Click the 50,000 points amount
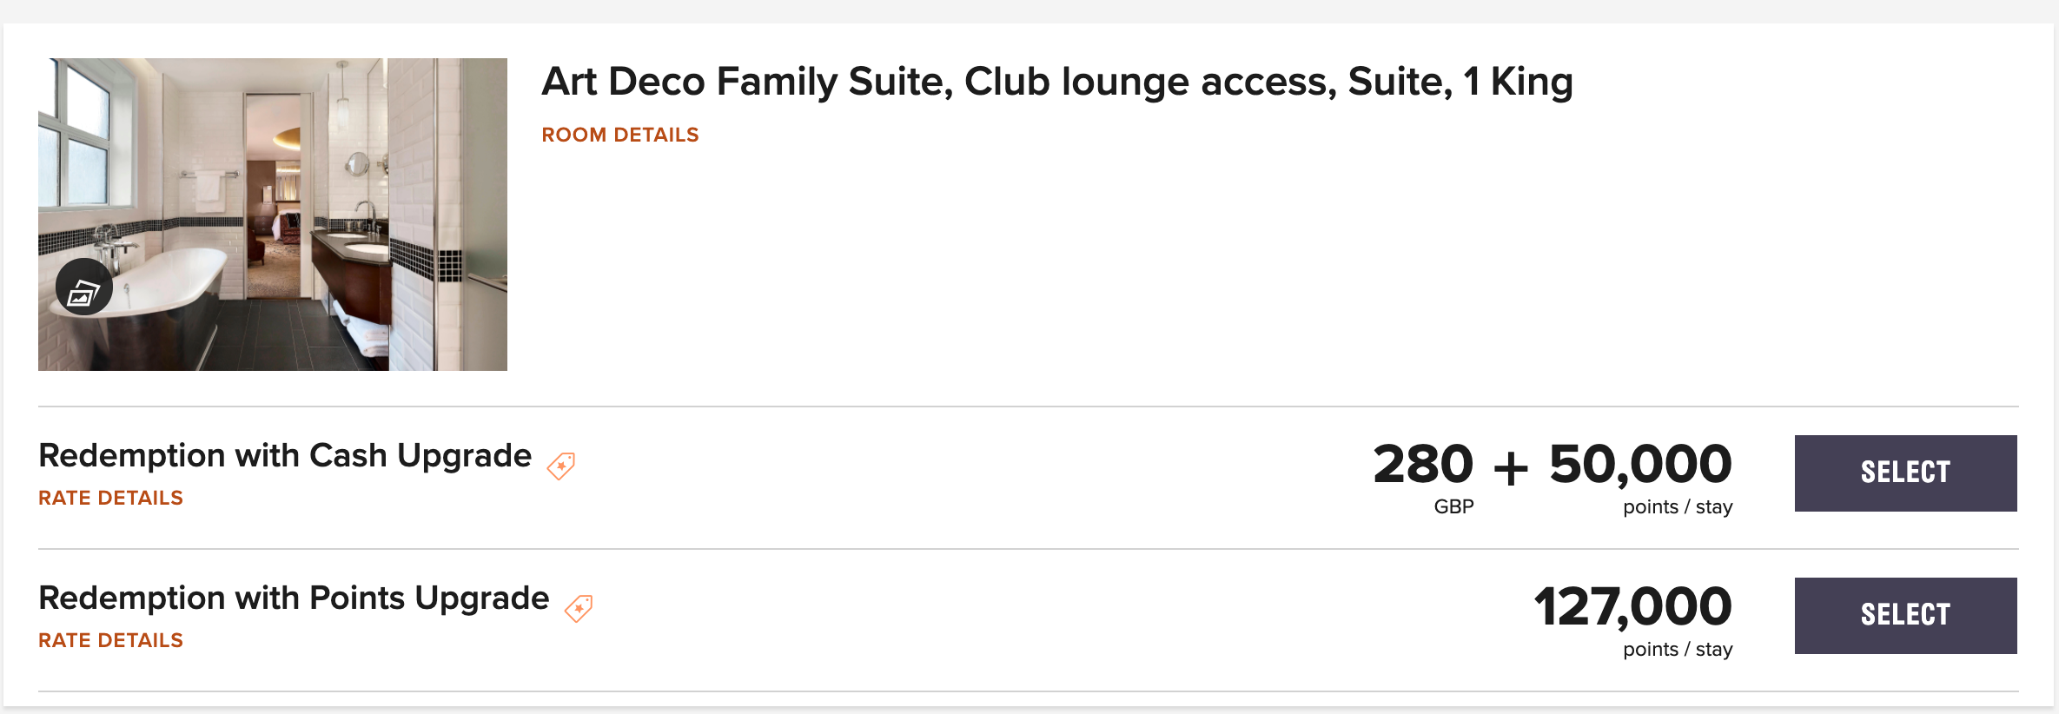The height and width of the screenshot is (714, 2059). coord(1640,464)
